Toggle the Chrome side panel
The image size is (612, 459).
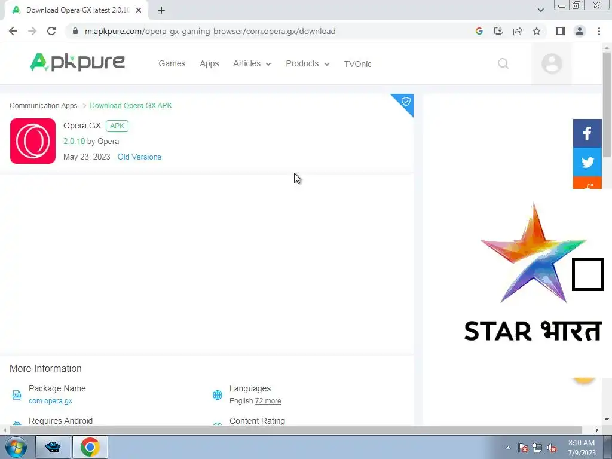tap(561, 31)
